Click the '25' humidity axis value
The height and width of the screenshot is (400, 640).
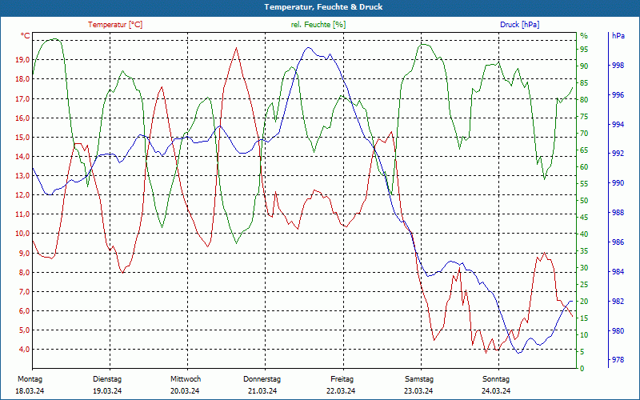point(585,285)
